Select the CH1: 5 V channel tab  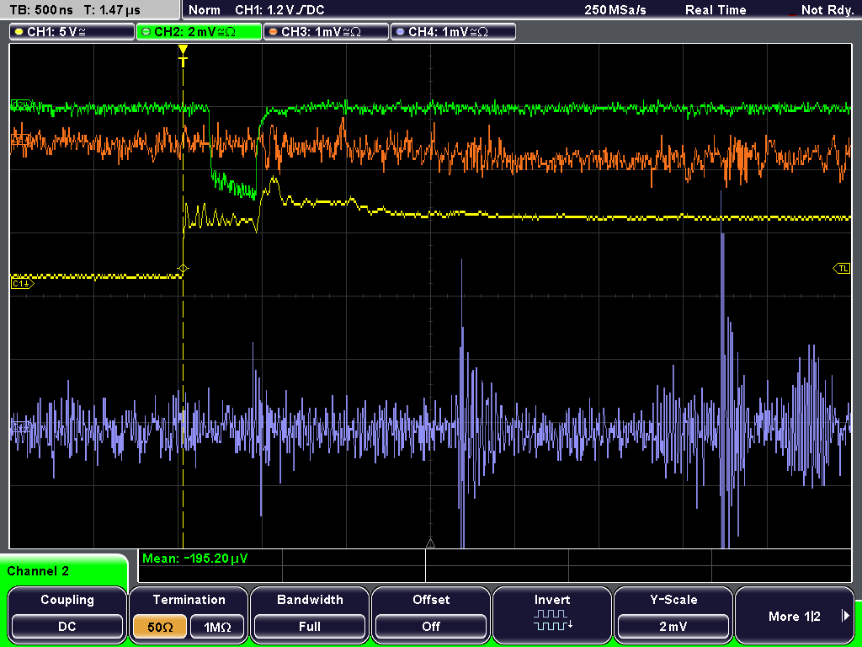[x=72, y=31]
